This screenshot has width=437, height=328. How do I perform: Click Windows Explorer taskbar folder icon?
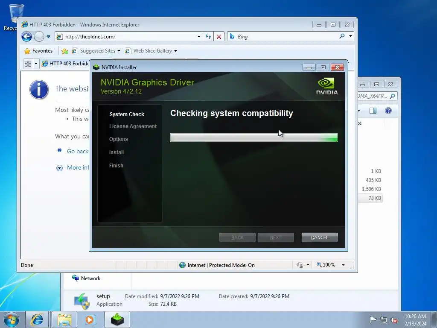pos(64,319)
